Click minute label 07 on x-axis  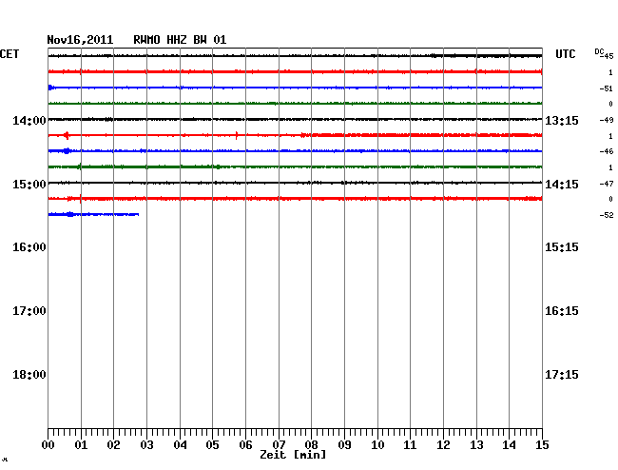(x=279, y=445)
